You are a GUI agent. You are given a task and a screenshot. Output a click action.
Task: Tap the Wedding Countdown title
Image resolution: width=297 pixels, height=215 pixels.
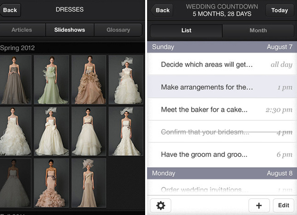point(222,7)
